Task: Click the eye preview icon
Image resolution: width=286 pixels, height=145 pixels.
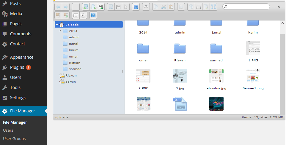Action: coord(146,7)
